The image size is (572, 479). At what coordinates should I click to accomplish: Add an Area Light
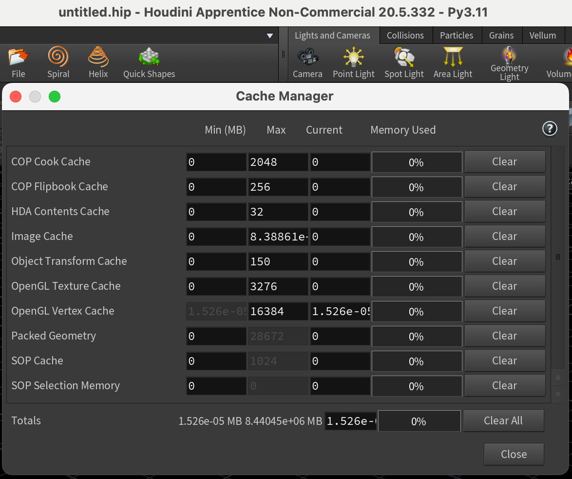453,63
